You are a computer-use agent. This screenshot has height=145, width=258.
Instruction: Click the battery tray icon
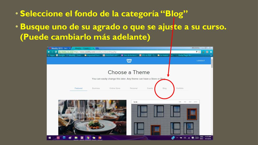click(x=181, y=138)
